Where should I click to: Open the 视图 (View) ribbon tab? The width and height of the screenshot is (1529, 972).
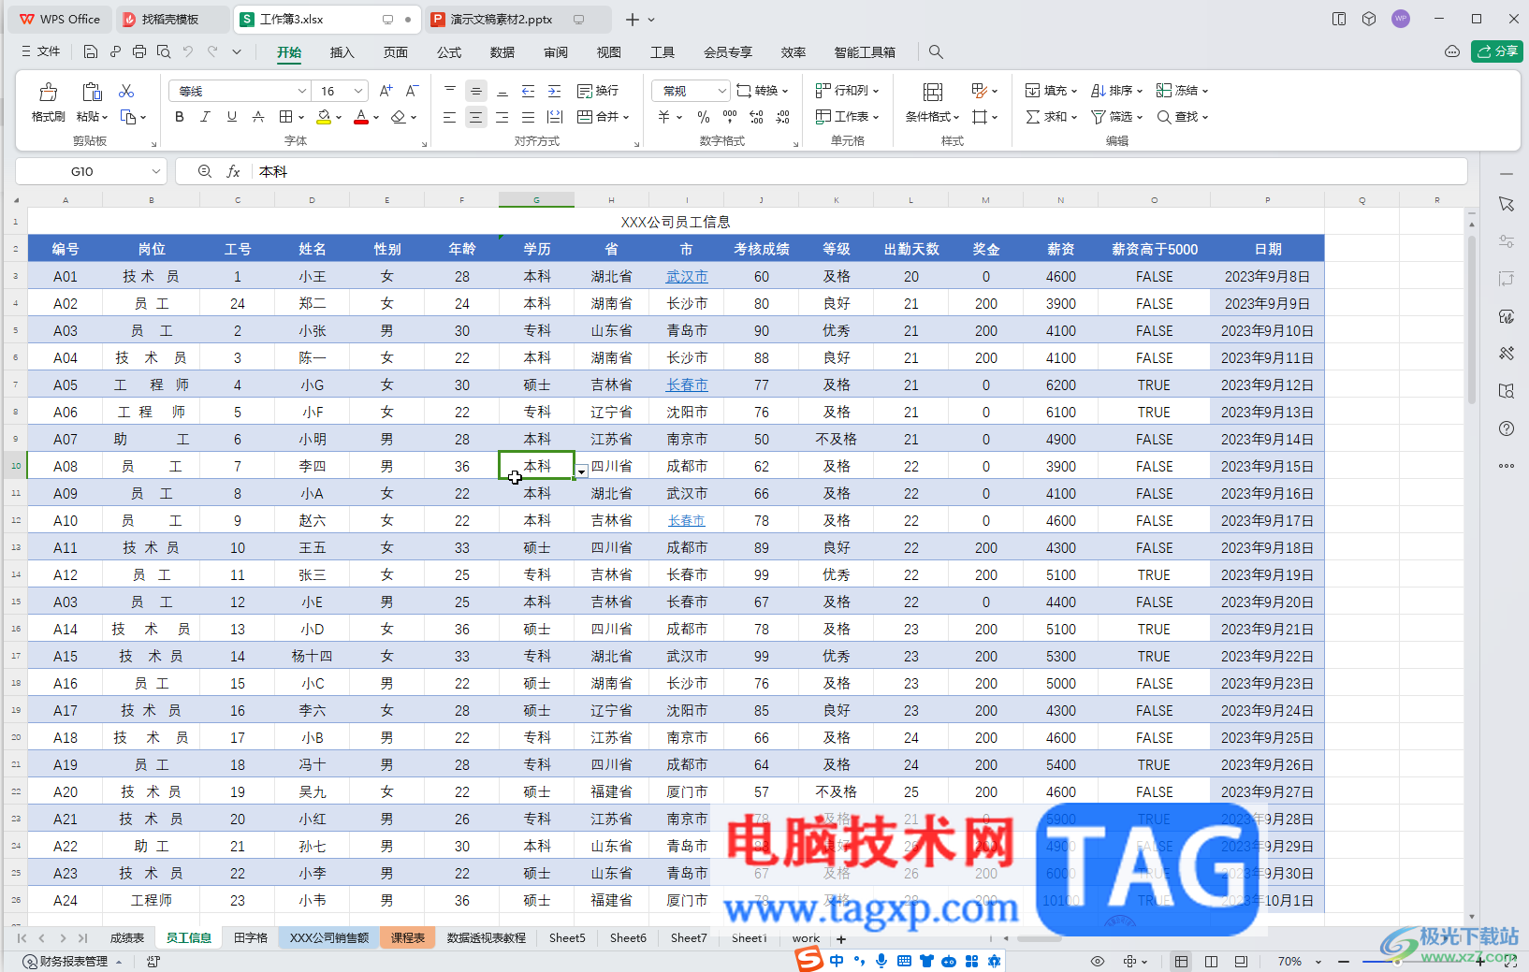pos(609,52)
